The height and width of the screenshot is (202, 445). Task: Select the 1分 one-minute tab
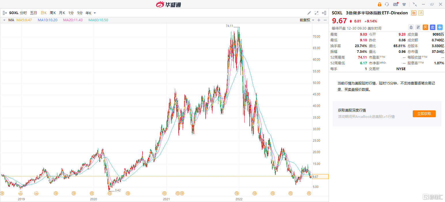[71, 13]
